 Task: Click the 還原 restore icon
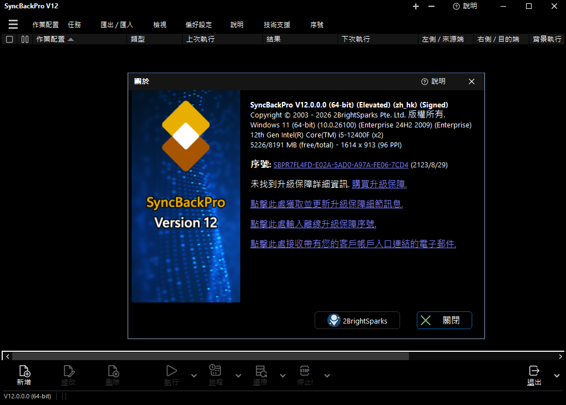tap(260, 375)
